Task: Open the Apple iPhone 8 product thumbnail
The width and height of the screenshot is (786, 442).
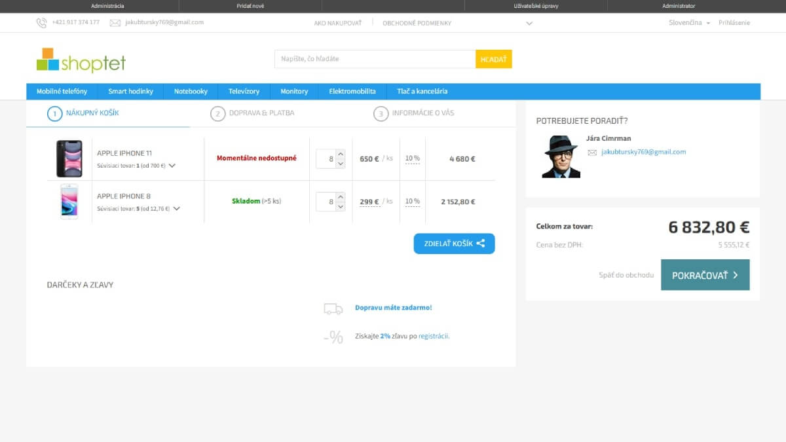Action: (x=69, y=202)
